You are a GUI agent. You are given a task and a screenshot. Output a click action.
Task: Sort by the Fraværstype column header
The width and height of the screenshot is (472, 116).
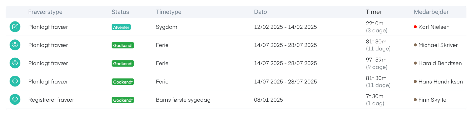[45, 12]
